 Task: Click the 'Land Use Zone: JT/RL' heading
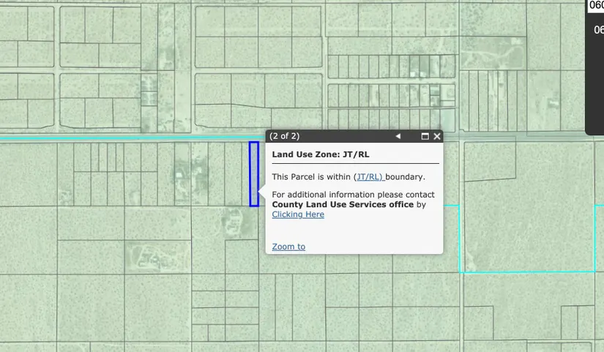[321, 154]
